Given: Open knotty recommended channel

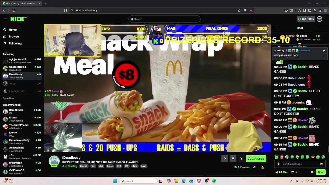Looking at the screenshot, I should click(22, 134).
